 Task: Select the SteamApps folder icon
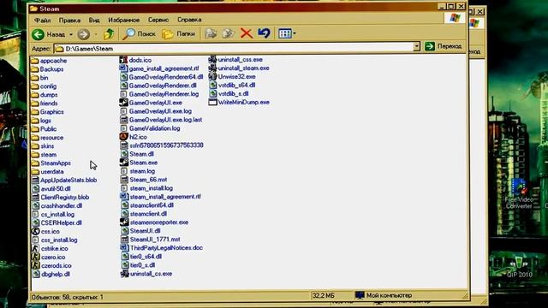[x=35, y=163]
